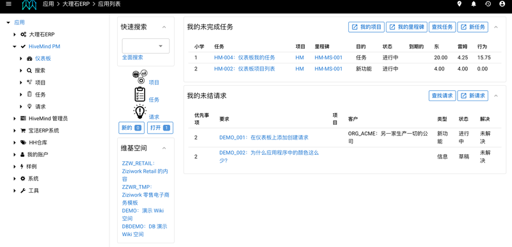Collapse the 快速搜索 panel chevron
Image resolution: width=512 pixels, height=247 pixels.
pyautogui.click(x=164, y=27)
